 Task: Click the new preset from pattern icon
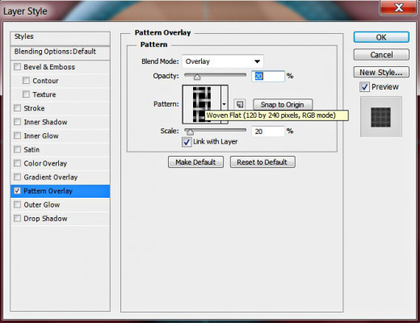pyautogui.click(x=240, y=104)
